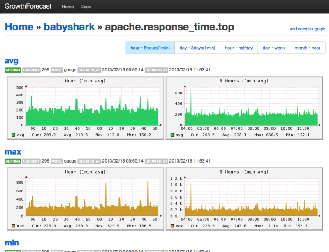Click the page title apache.response_time.top
329x252 pixels.
pyautogui.click(x=169, y=27)
